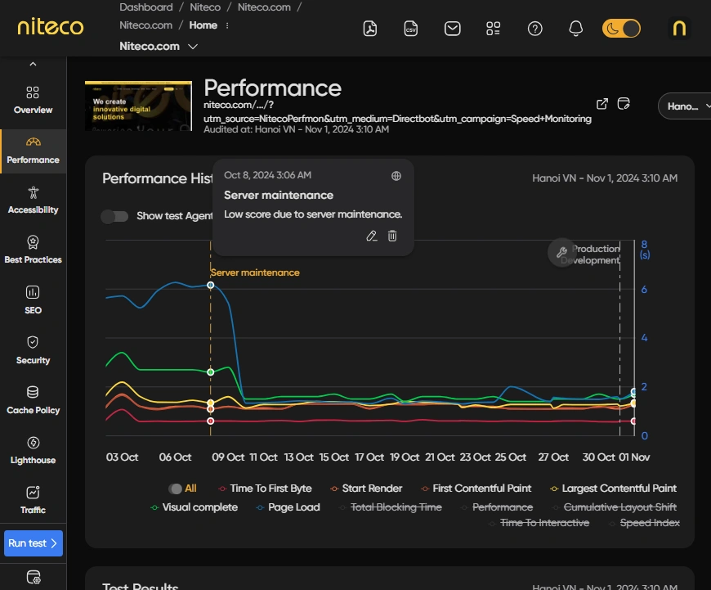Select Performance in sidebar
The image size is (711, 590).
pyautogui.click(x=34, y=151)
